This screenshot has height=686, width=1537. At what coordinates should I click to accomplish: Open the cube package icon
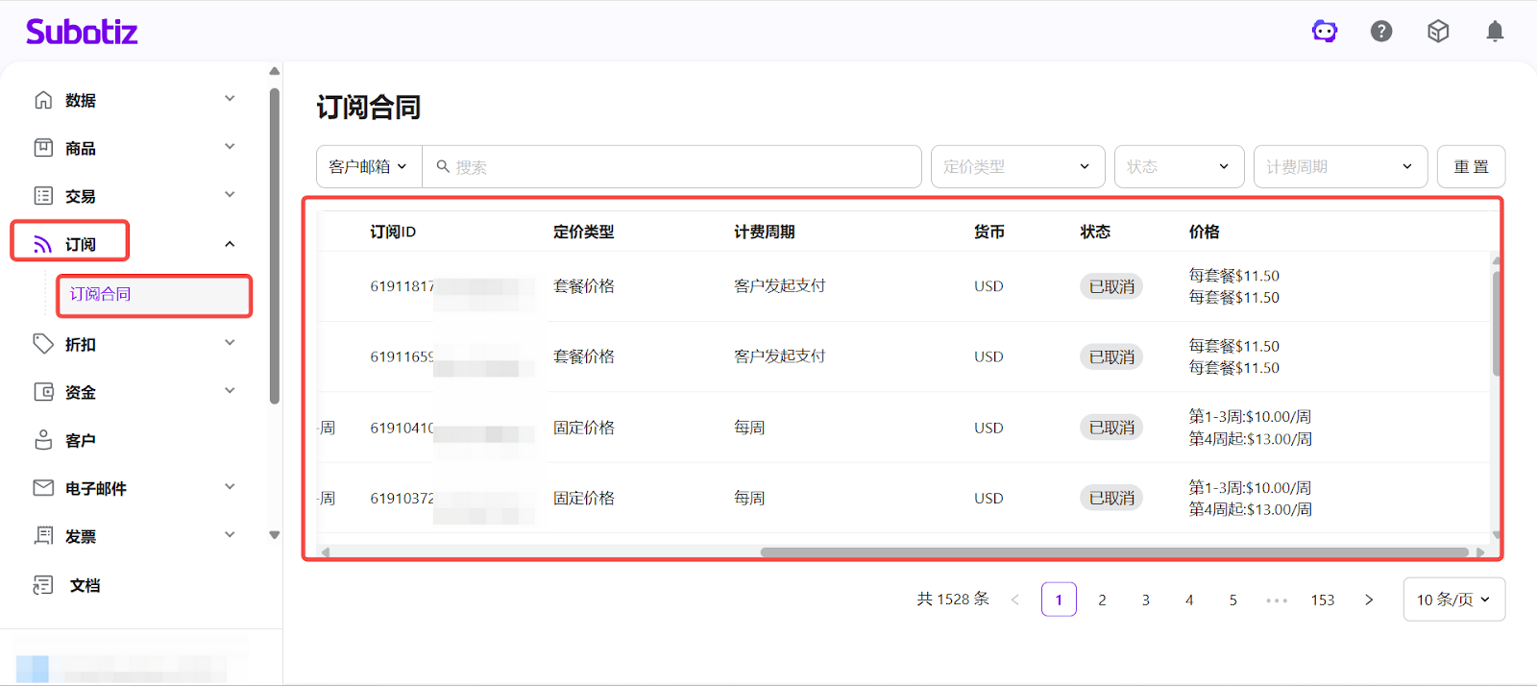click(1438, 32)
